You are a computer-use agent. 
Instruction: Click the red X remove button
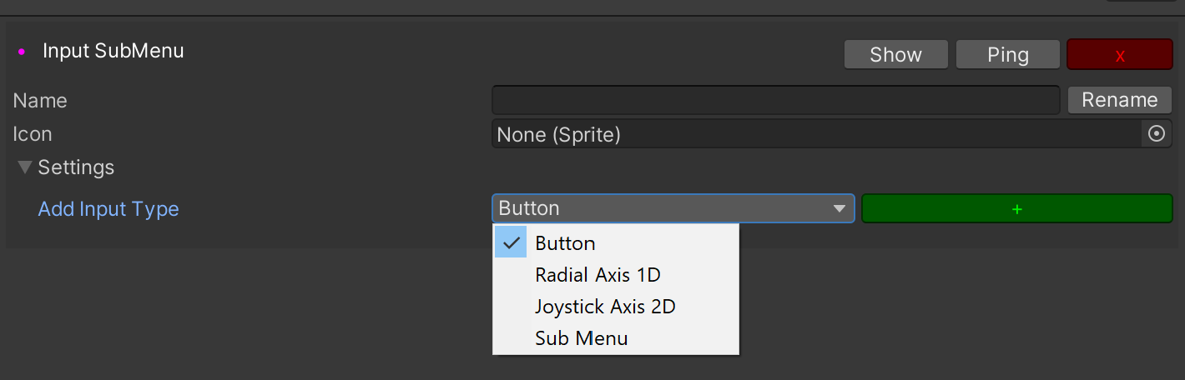point(1120,55)
